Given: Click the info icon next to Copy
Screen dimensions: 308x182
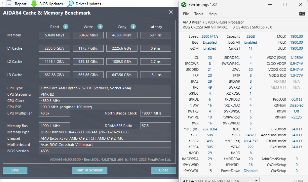Looking at the screenshot, I should click(x=133, y=26).
